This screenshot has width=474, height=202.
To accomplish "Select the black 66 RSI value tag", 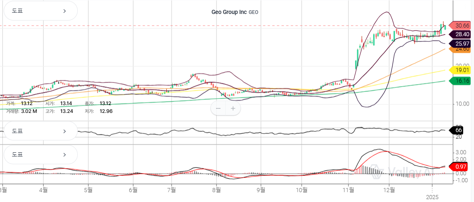I will point(458,131).
